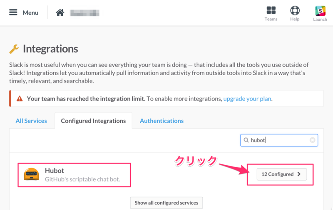Click the Integrations wrench icon

14,49
